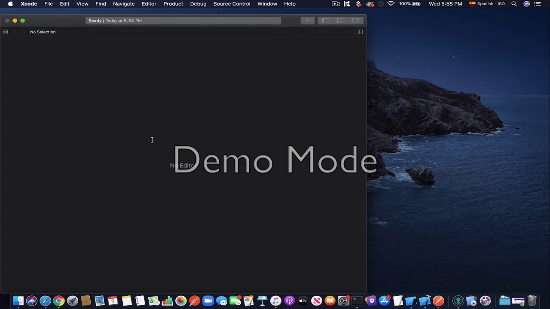Open the Help menu
Image resolution: width=550 pixels, height=309 pixels.
pyautogui.click(x=290, y=4)
